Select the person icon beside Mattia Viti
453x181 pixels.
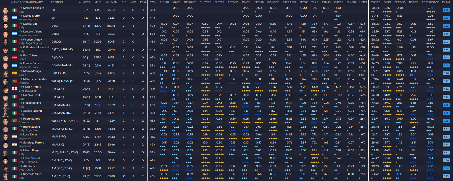[x=21, y=24]
